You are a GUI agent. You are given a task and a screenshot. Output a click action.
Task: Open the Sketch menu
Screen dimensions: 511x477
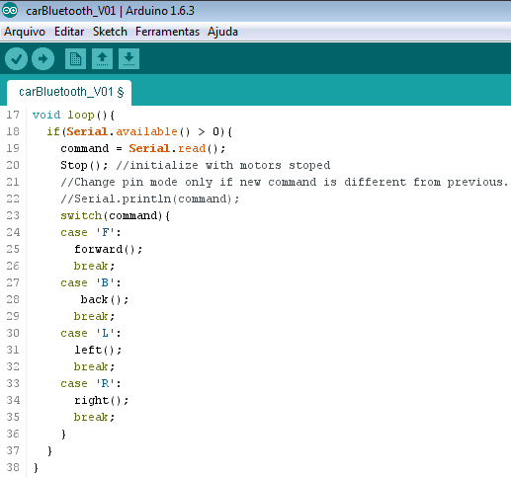pos(110,32)
